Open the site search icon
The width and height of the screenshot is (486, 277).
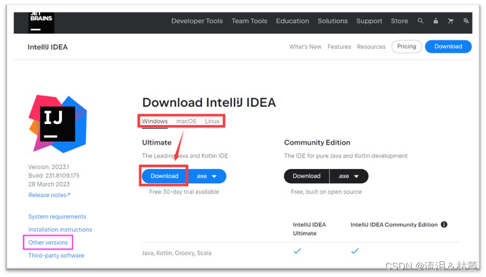coord(420,21)
